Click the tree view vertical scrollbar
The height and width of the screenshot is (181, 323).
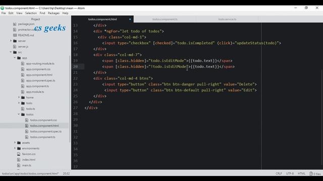(x=70, y=99)
